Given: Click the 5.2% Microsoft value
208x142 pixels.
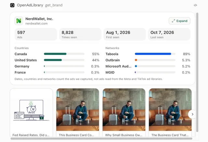Looking at the screenshot, I should (186, 66).
